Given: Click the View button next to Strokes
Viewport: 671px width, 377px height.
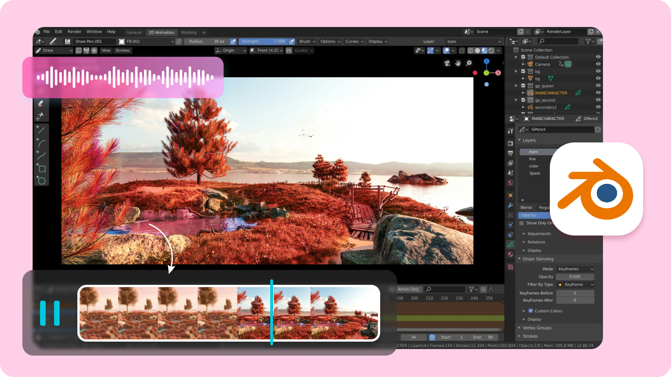Looking at the screenshot, I should click(106, 51).
